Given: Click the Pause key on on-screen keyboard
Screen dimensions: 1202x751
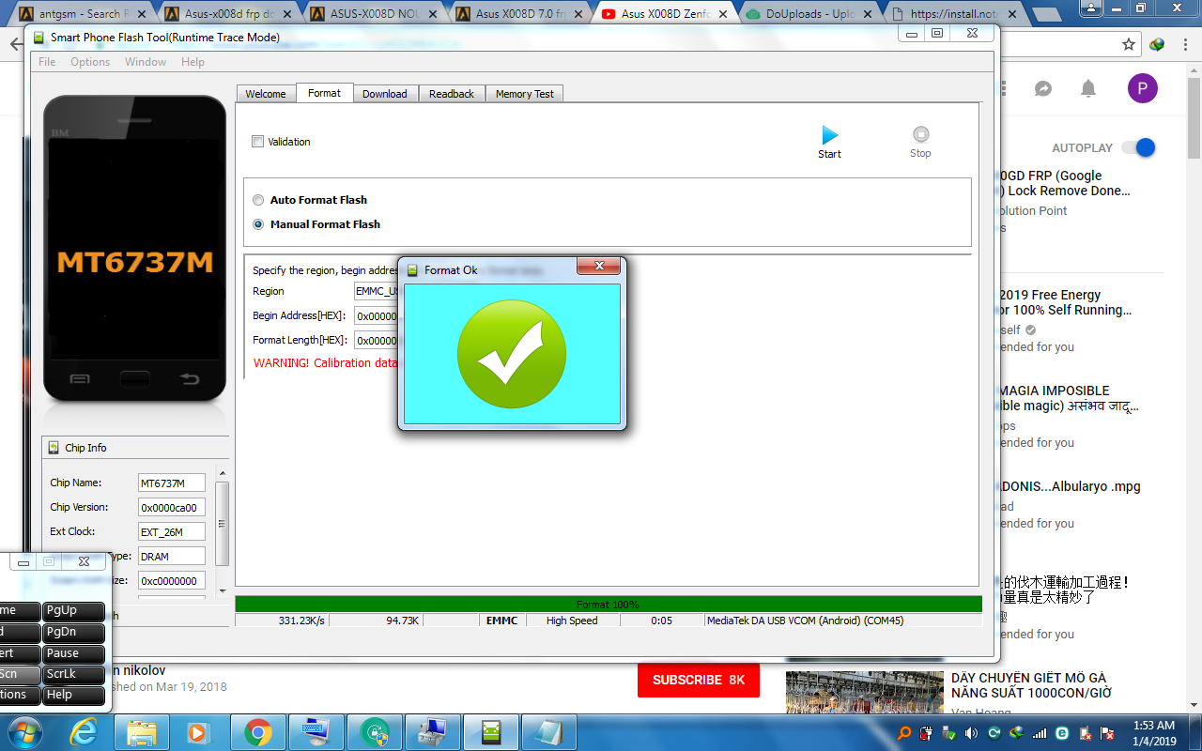Looking at the screenshot, I should (73, 653).
